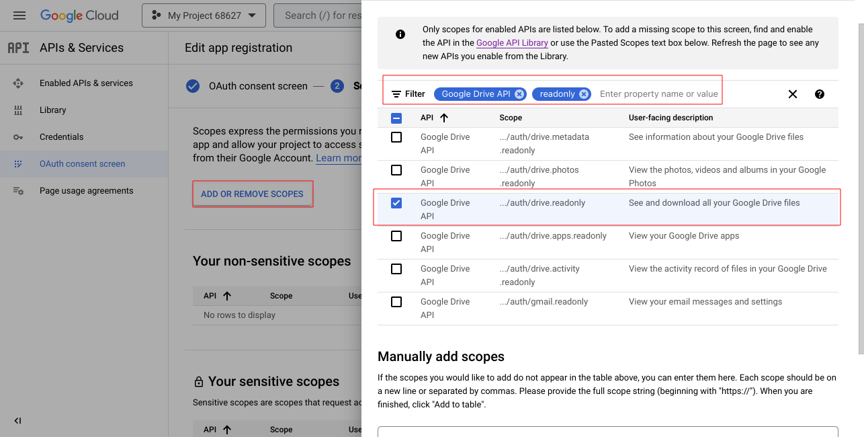
Task: Toggle the select-all header checkbox
Action: (396, 118)
